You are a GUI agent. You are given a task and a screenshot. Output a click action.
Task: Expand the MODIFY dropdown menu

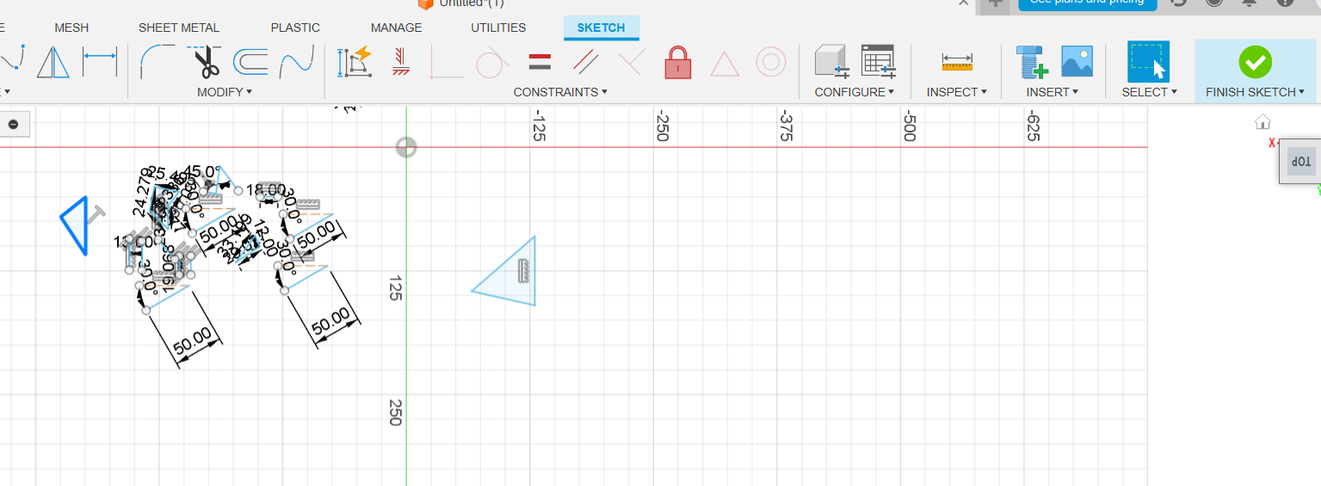pyautogui.click(x=225, y=92)
